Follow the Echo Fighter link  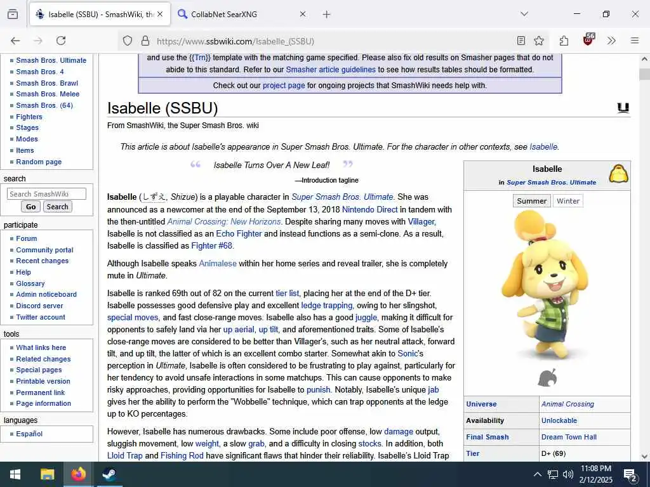click(239, 233)
